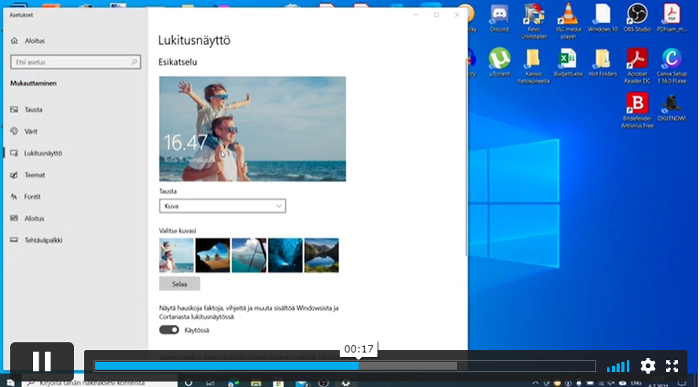
Task: Go to Tausta settings page
Action: point(33,110)
